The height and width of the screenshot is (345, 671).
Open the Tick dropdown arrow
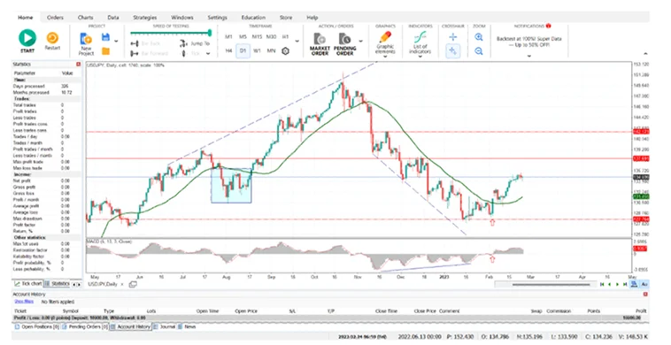(208, 54)
